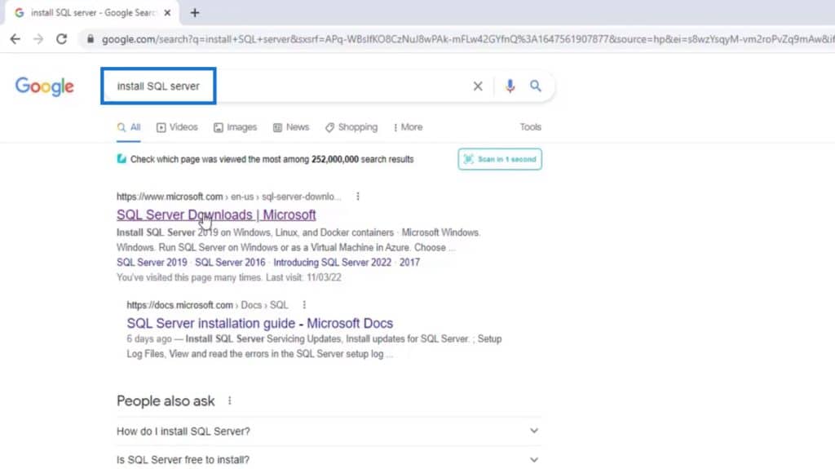
Task: Open the SQL Server 2016 sitelink
Action: (230, 262)
